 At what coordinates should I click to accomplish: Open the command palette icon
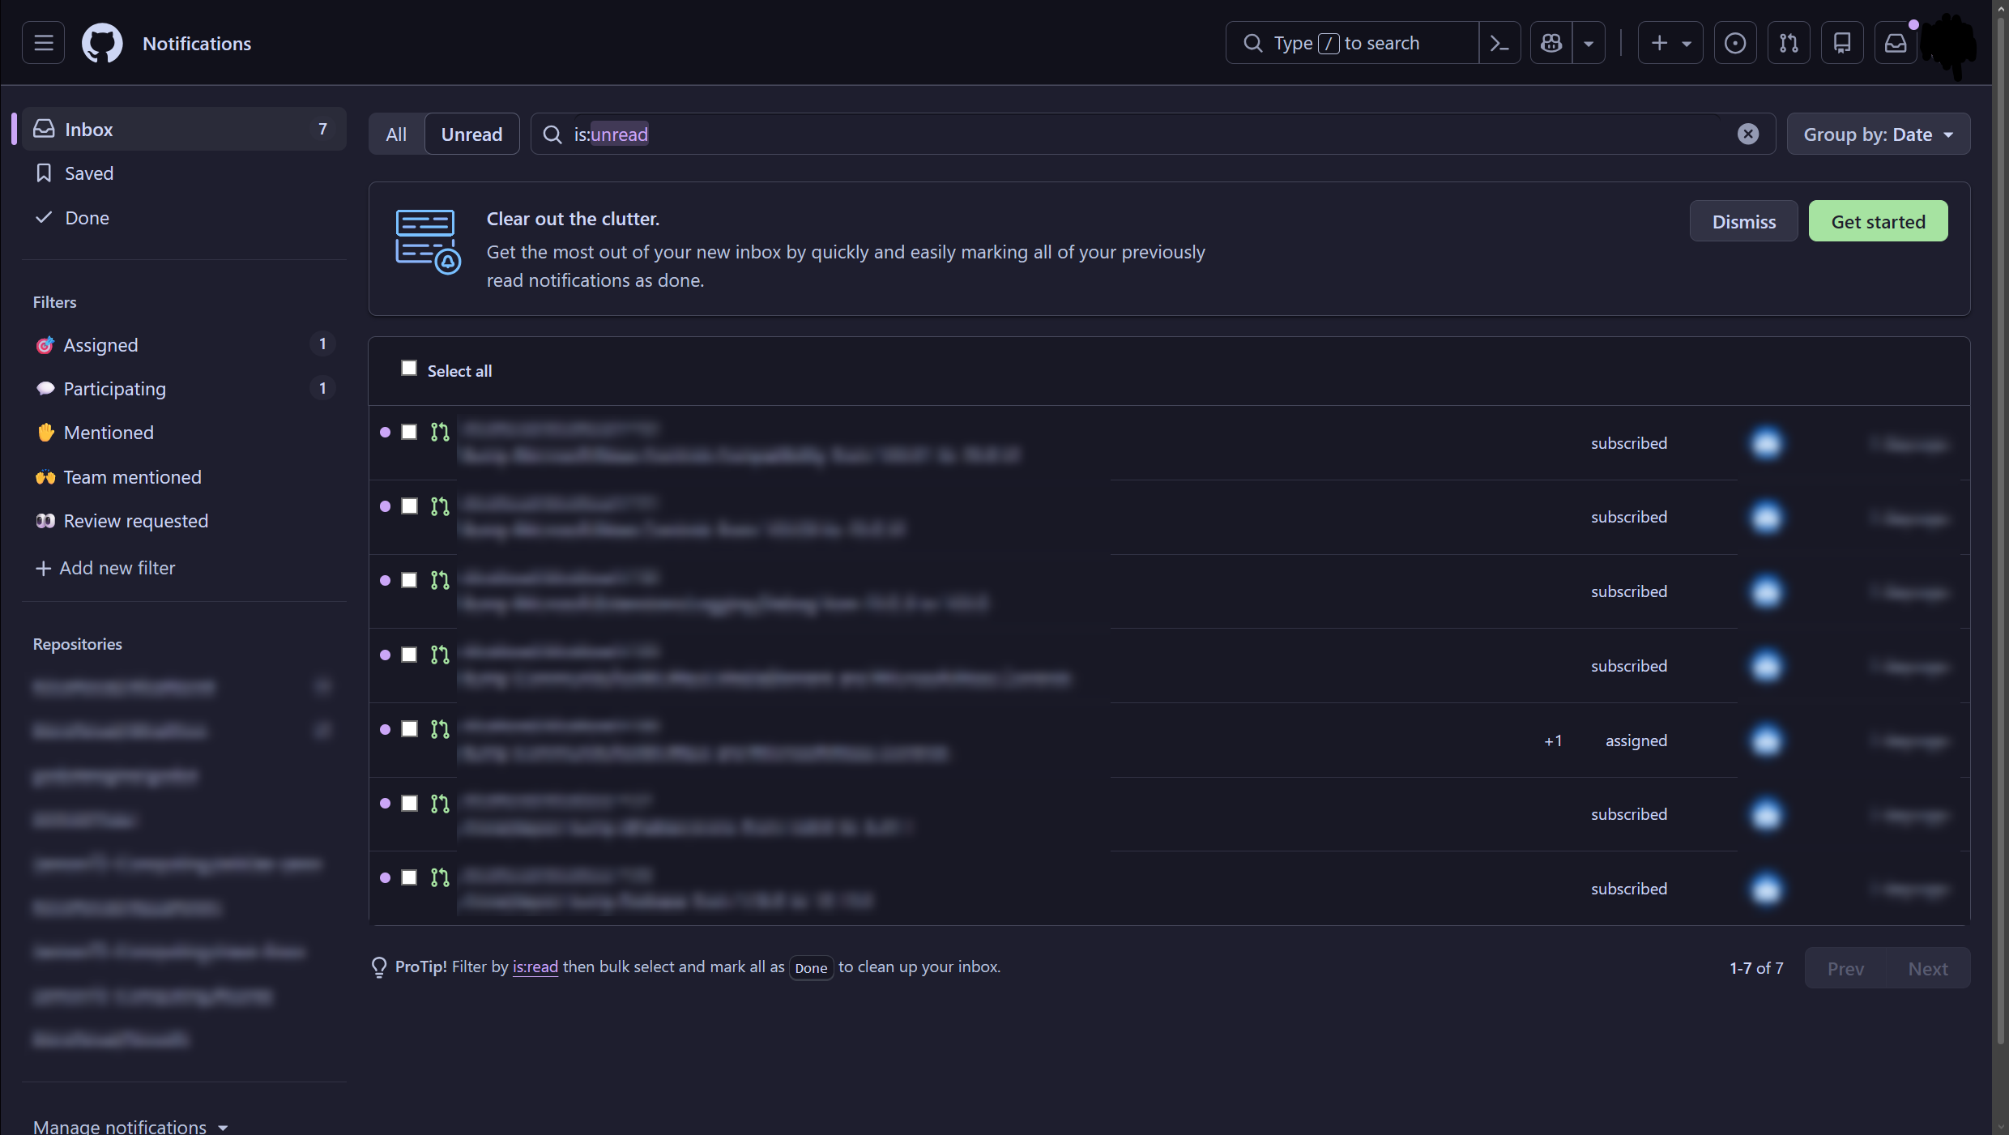[1499, 43]
